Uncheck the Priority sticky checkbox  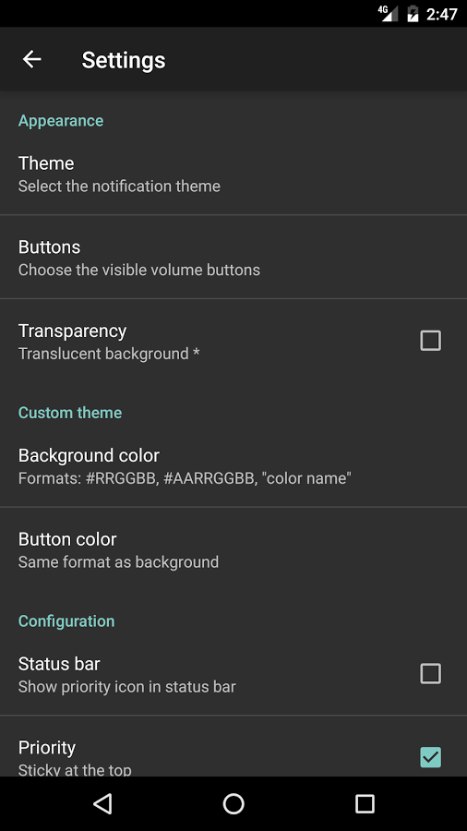[430, 757]
